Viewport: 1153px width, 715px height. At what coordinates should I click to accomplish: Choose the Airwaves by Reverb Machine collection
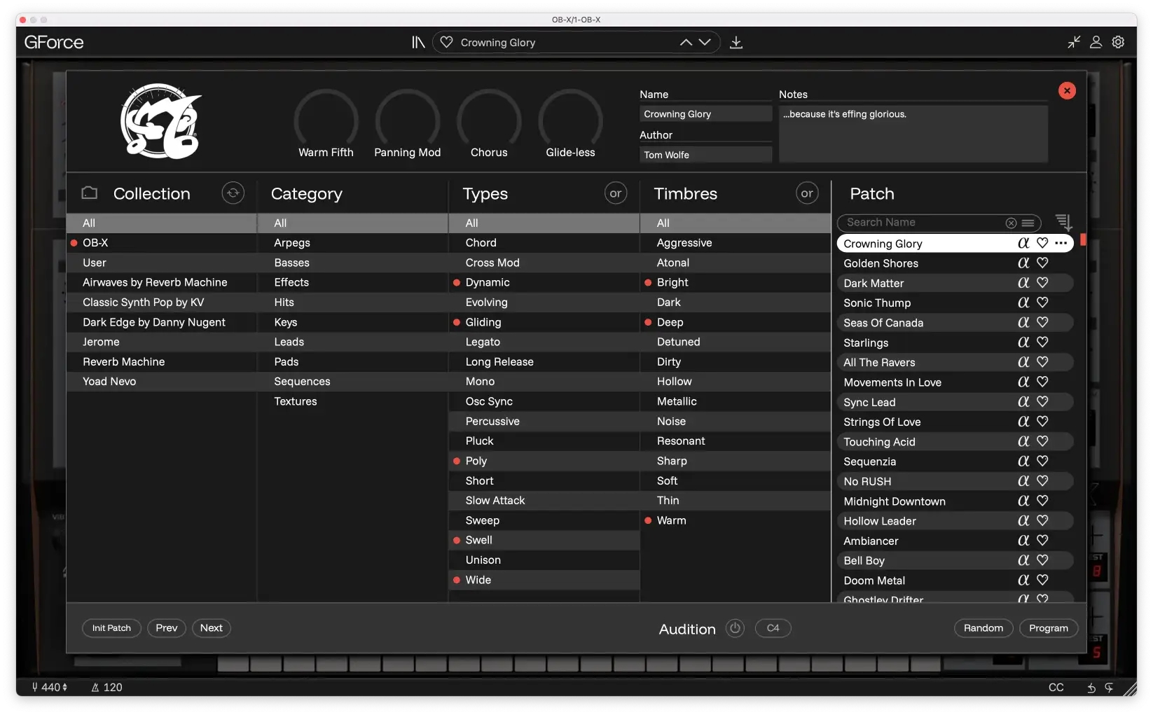click(x=161, y=282)
